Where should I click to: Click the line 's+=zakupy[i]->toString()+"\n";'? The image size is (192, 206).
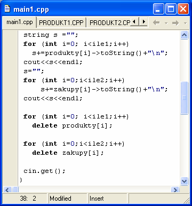pos(104,89)
